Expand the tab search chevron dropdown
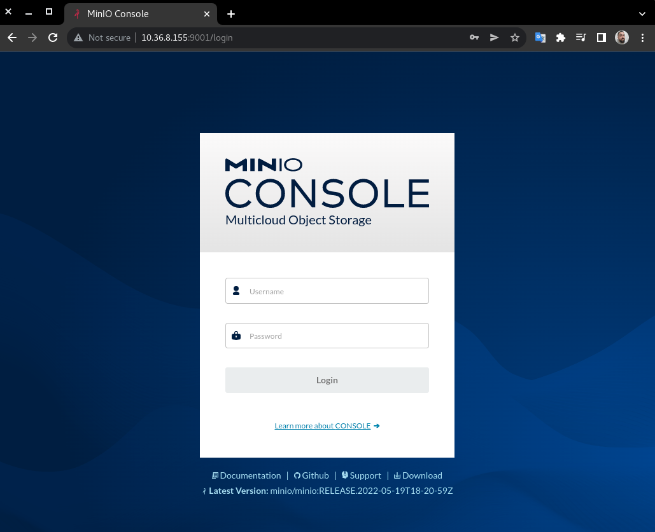Image resolution: width=655 pixels, height=532 pixels. pyautogui.click(x=642, y=13)
